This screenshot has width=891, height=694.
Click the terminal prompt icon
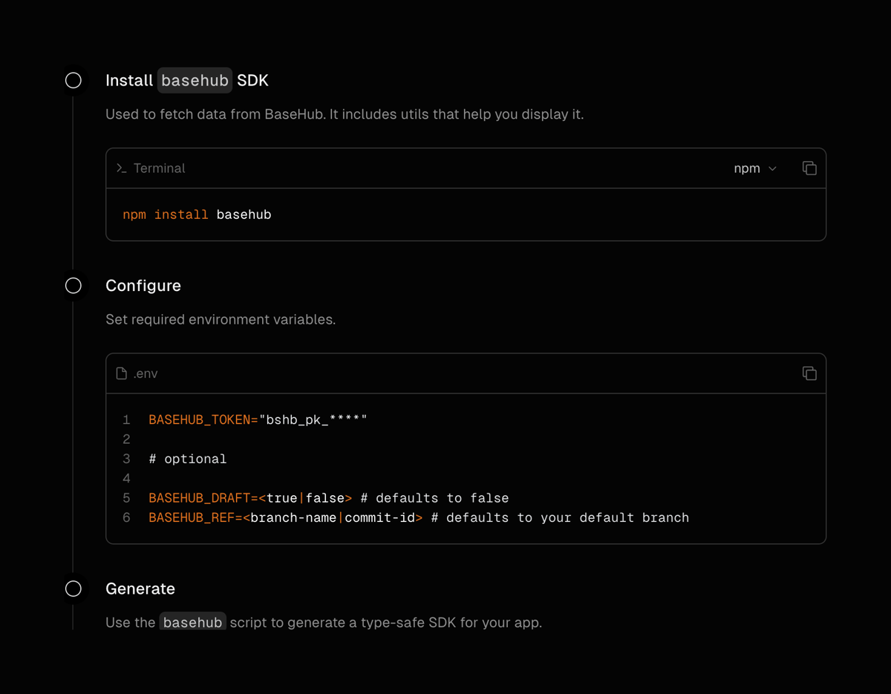coord(121,168)
